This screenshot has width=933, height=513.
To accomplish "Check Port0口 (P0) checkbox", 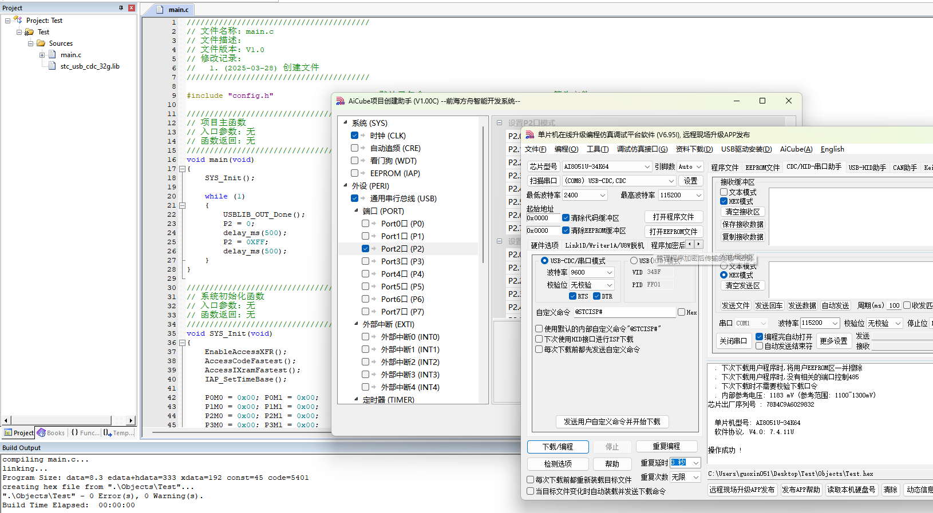I will tap(366, 224).
